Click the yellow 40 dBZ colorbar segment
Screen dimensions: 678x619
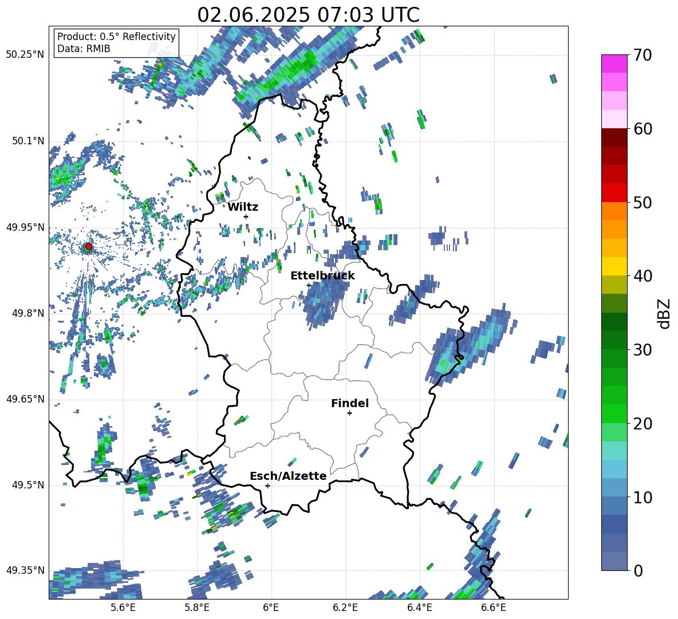614,266
